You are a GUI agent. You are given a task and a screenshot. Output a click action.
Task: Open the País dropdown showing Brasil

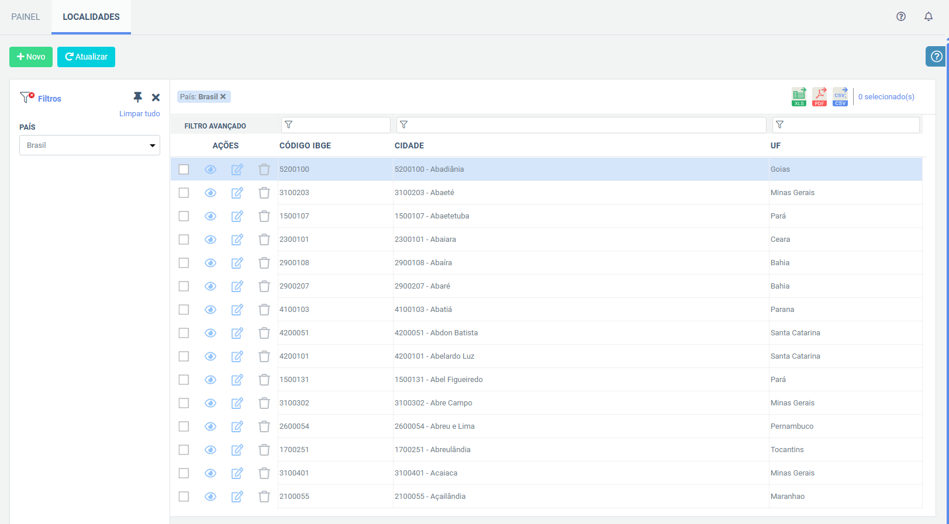89,145
